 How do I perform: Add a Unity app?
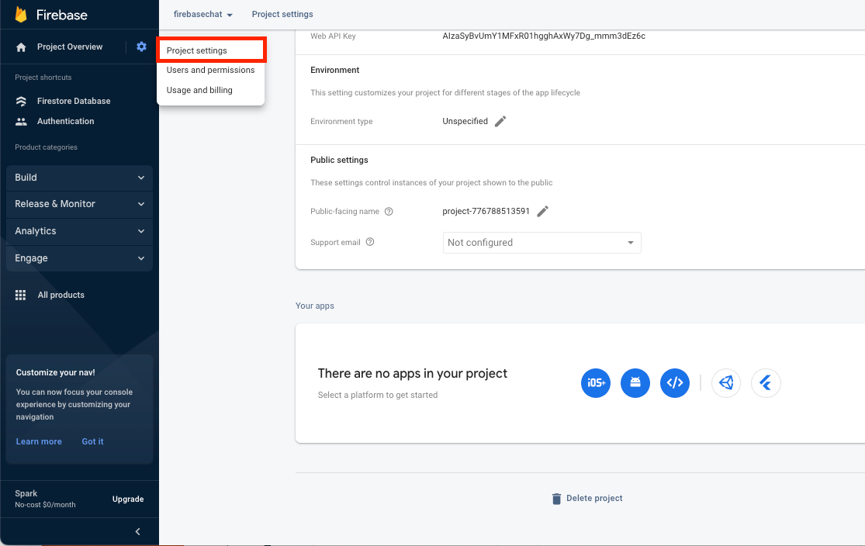[x=726, y=383]
